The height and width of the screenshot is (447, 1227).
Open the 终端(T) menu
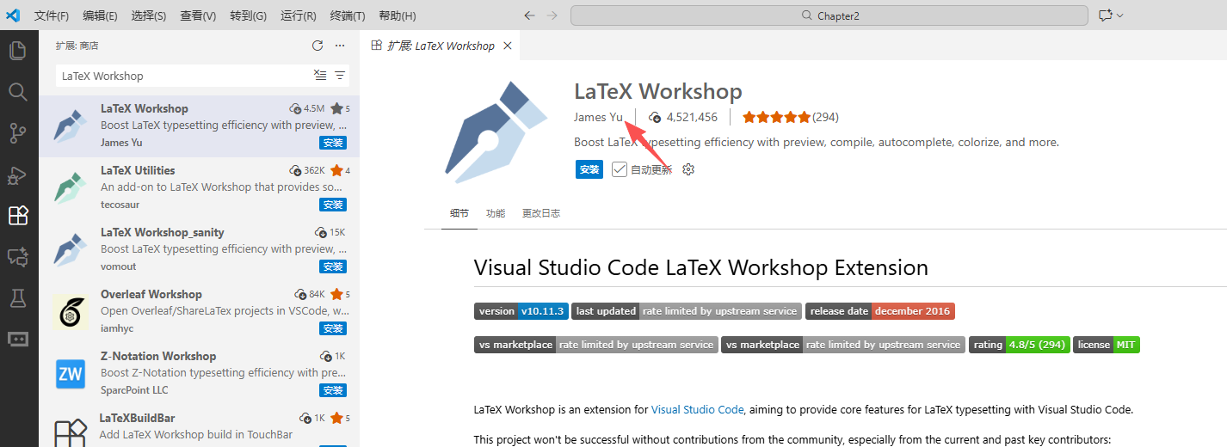click(x=348, y=15)
